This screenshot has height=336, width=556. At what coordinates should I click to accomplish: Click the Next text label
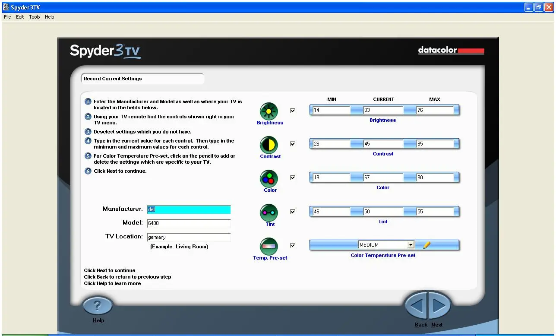click(437, 325)
